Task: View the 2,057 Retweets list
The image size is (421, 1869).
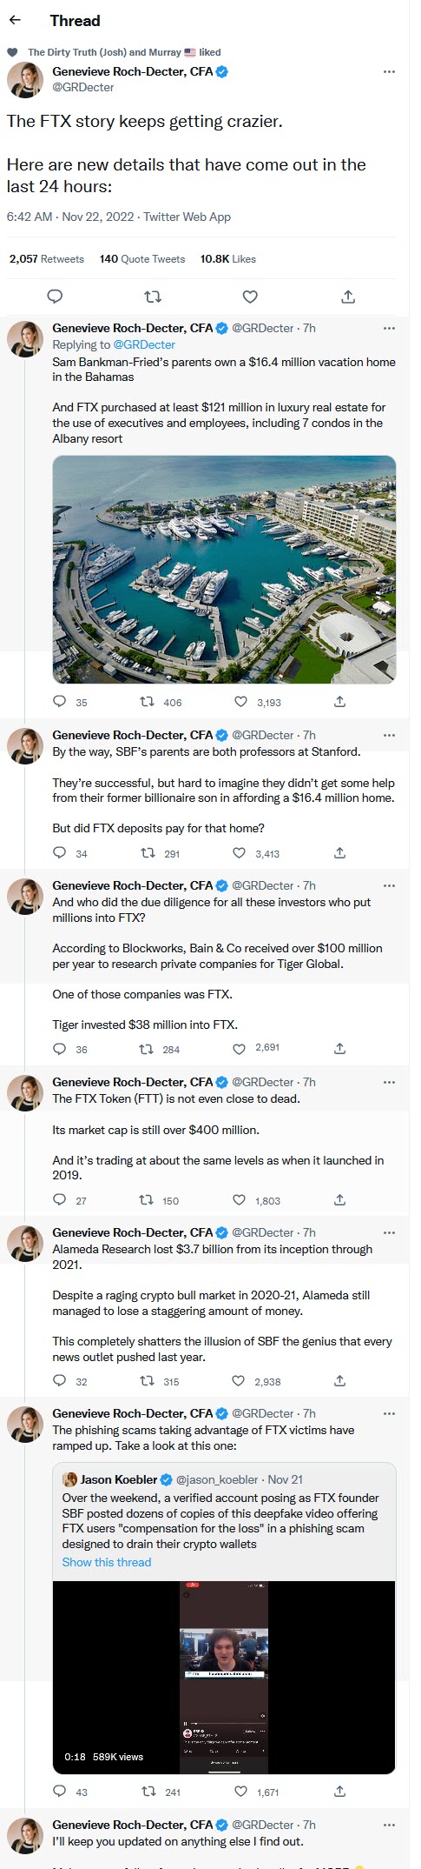Action: coord(47,259)
